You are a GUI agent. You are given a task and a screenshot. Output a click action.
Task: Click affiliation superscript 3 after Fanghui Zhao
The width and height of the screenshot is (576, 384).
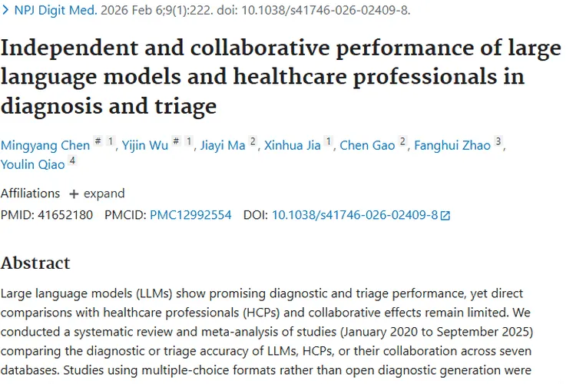tap(498, 142)
